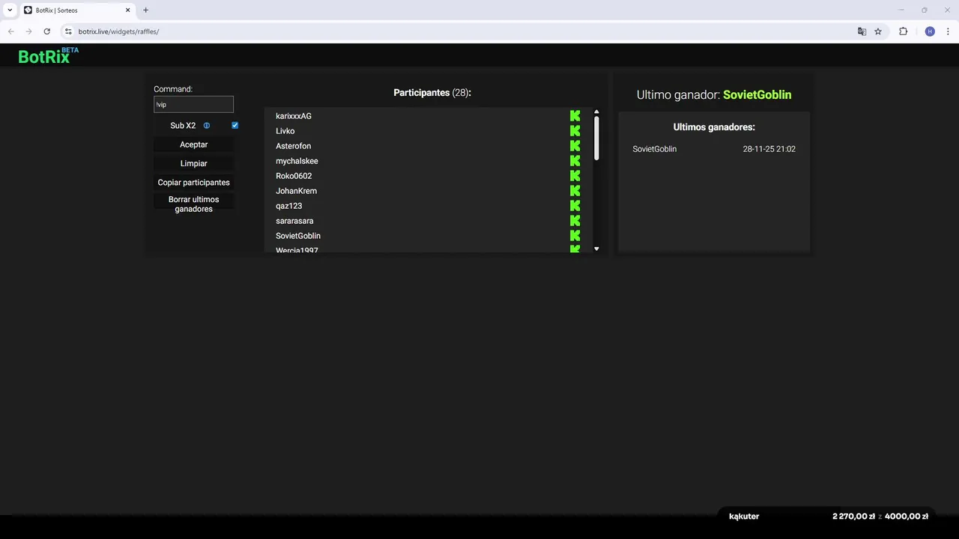Focus the Command input field
Viewport: 959px width, 539px height.
point(194,104)
